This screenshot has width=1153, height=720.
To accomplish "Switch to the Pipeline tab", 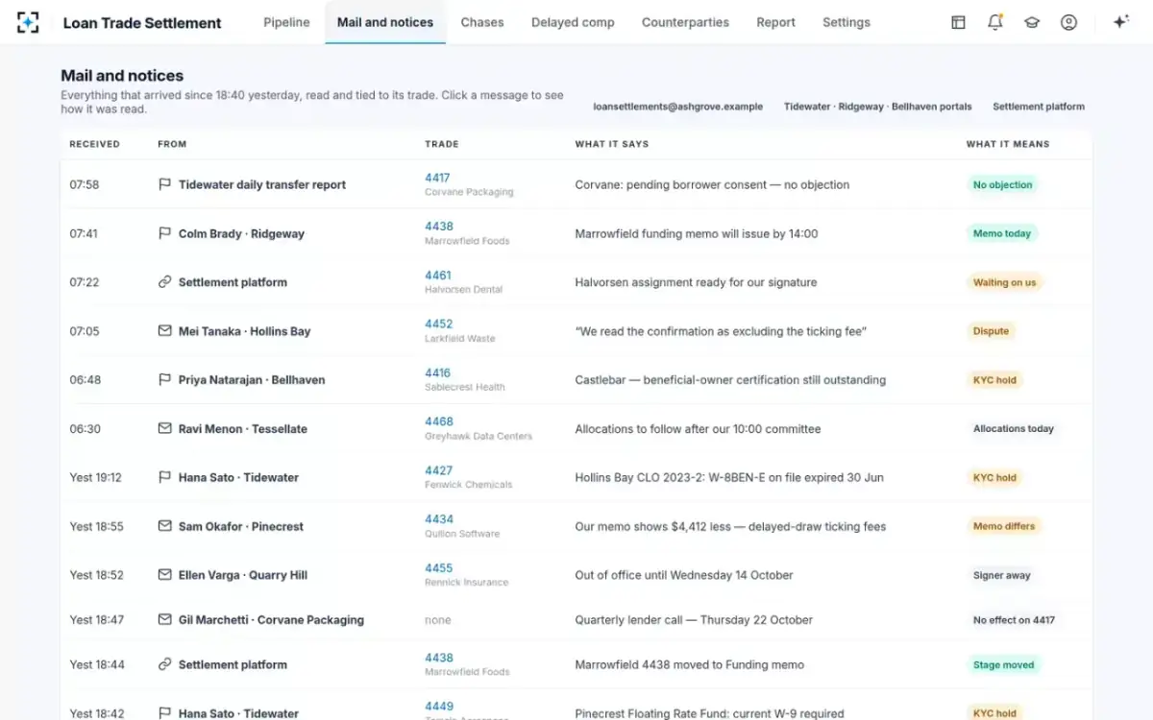I will (x=286, y=22).
